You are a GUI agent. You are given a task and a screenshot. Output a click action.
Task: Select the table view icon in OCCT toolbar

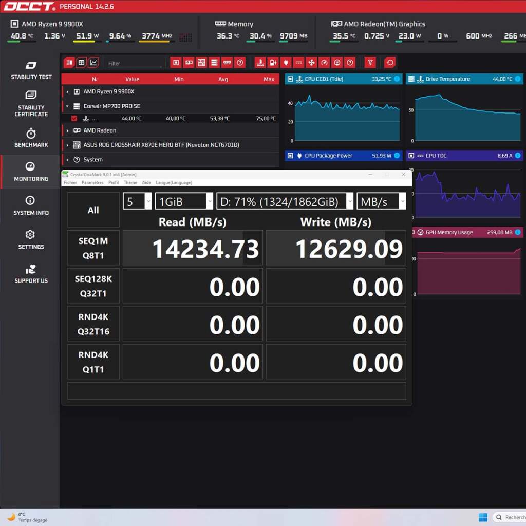[82, 62]
